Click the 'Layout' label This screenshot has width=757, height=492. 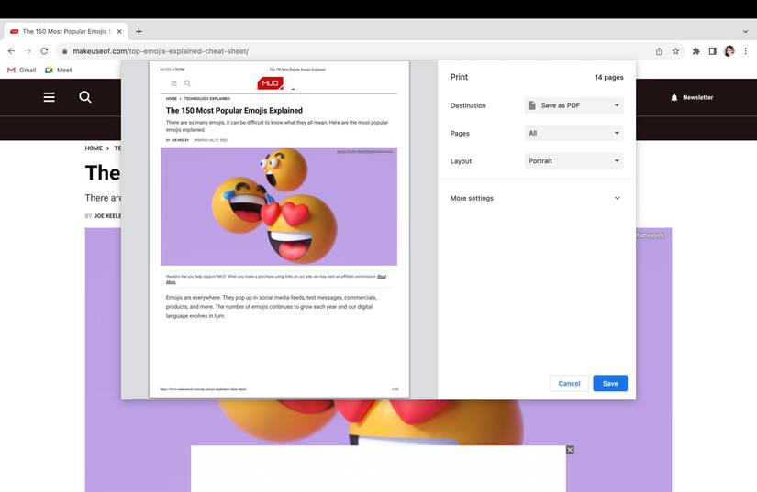(x=461, y=161)
